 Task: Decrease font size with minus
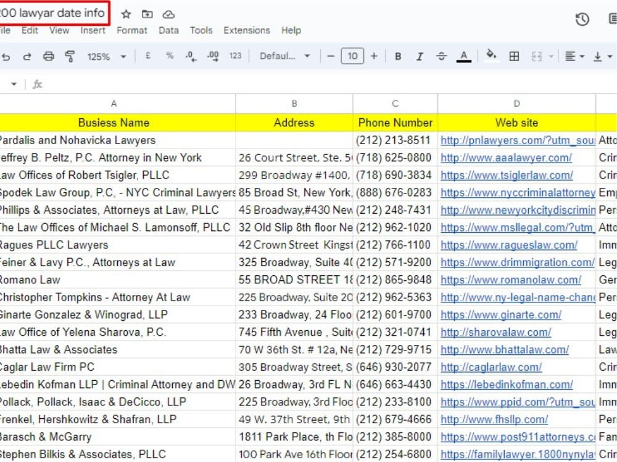point(331,56)
